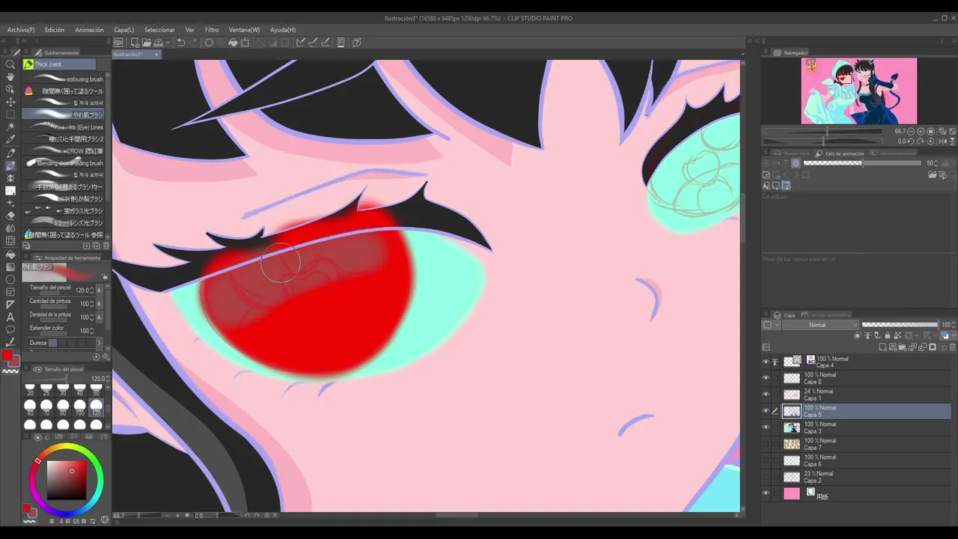Click the Redo arrow in command bar
The width and height of the screenshot is (958, 539).
click(x=194, y=43)
